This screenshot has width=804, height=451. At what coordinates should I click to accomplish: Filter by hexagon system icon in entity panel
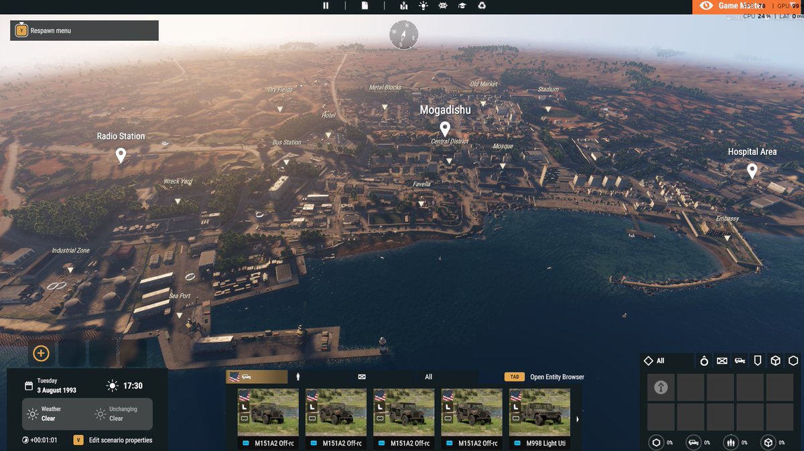(793, 361)
